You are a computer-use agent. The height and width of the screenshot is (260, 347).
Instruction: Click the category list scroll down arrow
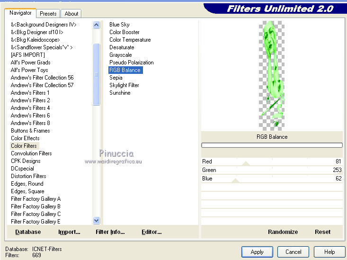(x=96, y=220)
